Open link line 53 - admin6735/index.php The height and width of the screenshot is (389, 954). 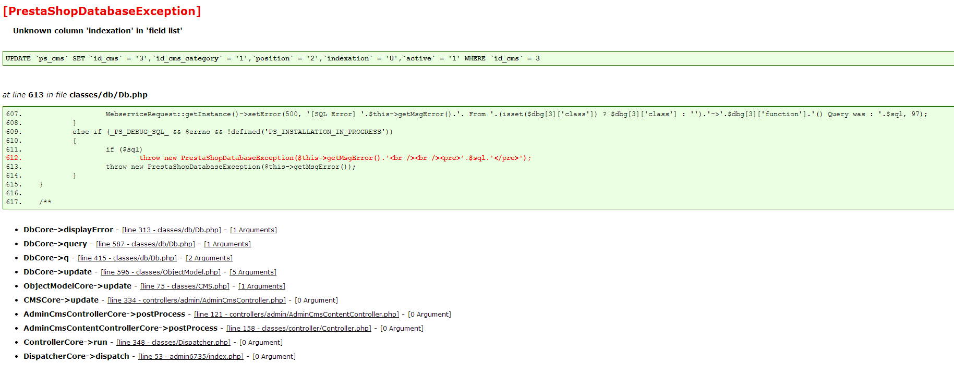(191, 357)
